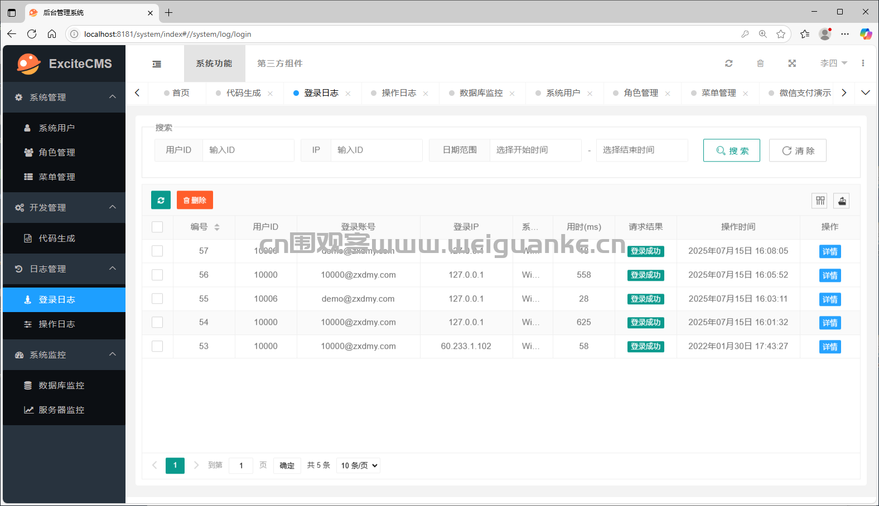Image resolution: width=879 pixels, height=506 pixels.
Task: Open the 李四 user dropdown
Action: point(833,64)
